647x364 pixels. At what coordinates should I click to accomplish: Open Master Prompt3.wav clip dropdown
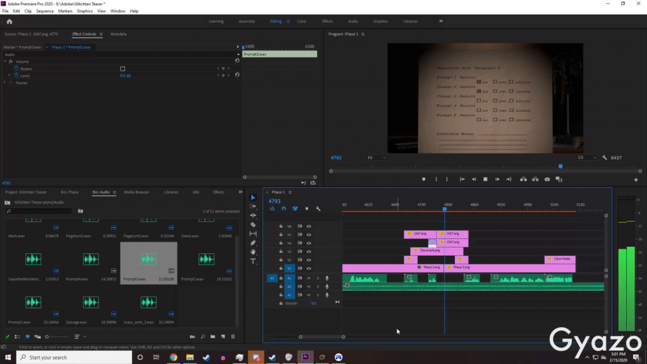click(47, 47)
